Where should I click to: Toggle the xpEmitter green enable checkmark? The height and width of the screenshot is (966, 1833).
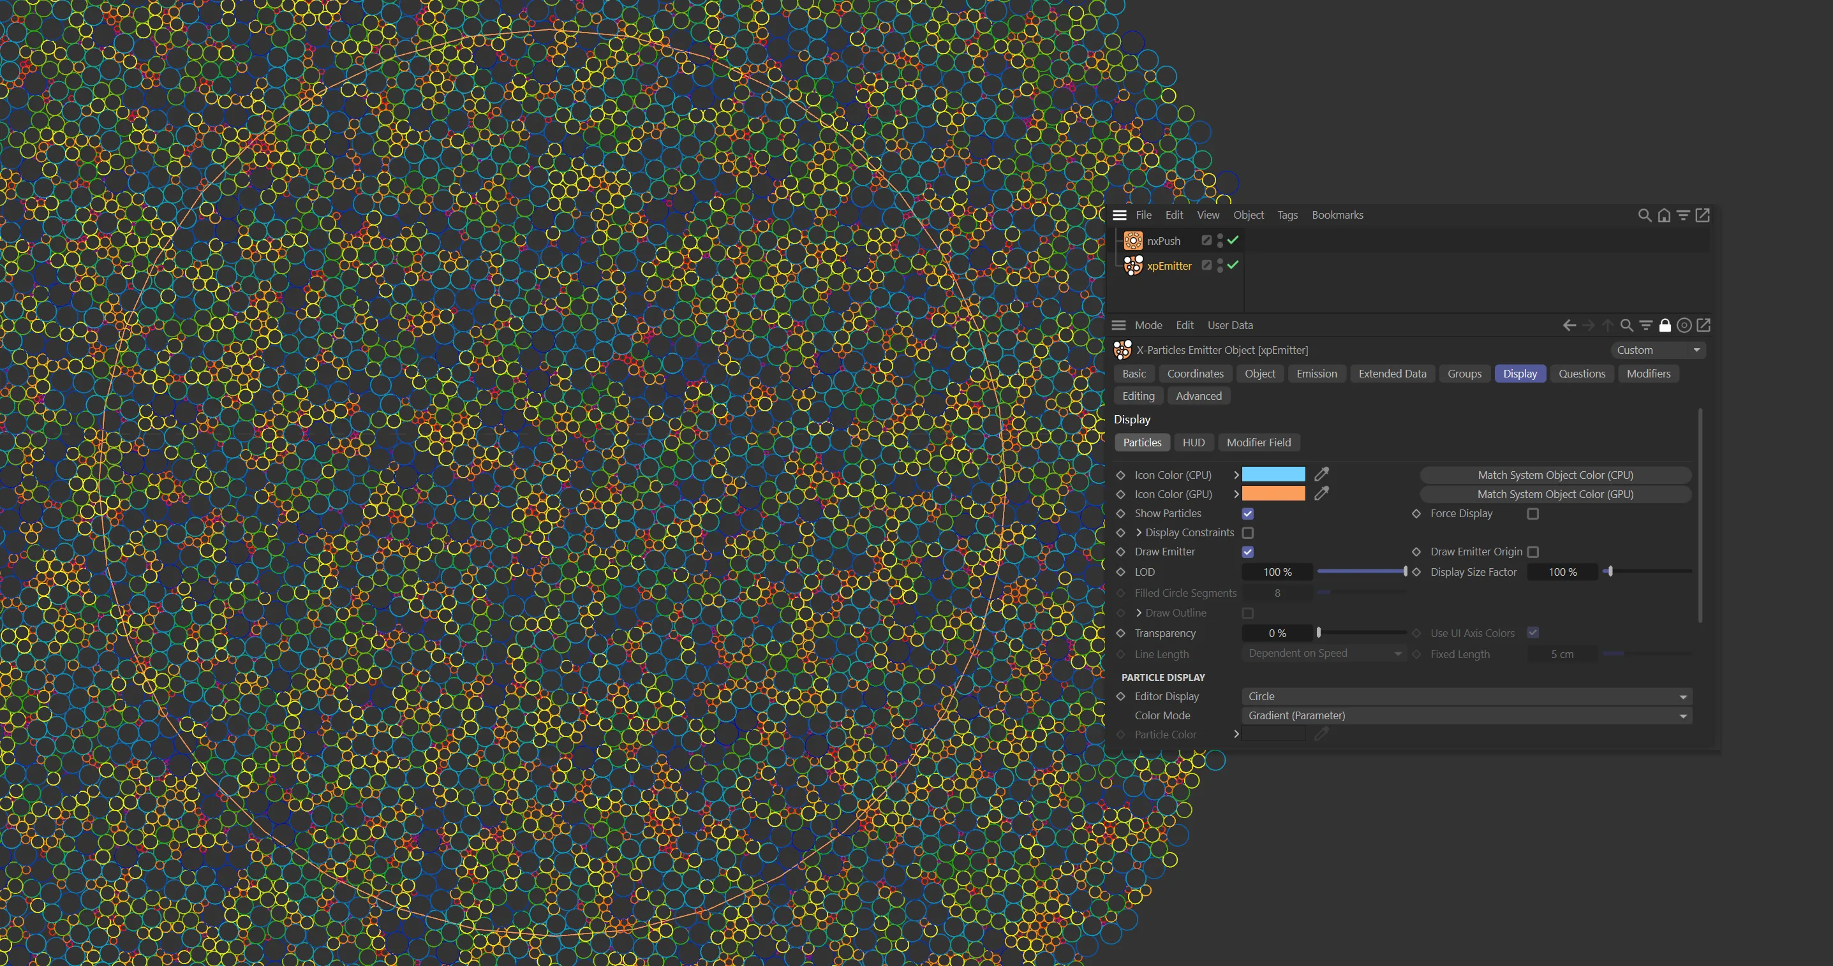(x=1233, y=265)
